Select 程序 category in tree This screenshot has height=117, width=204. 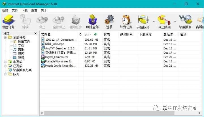21,54
